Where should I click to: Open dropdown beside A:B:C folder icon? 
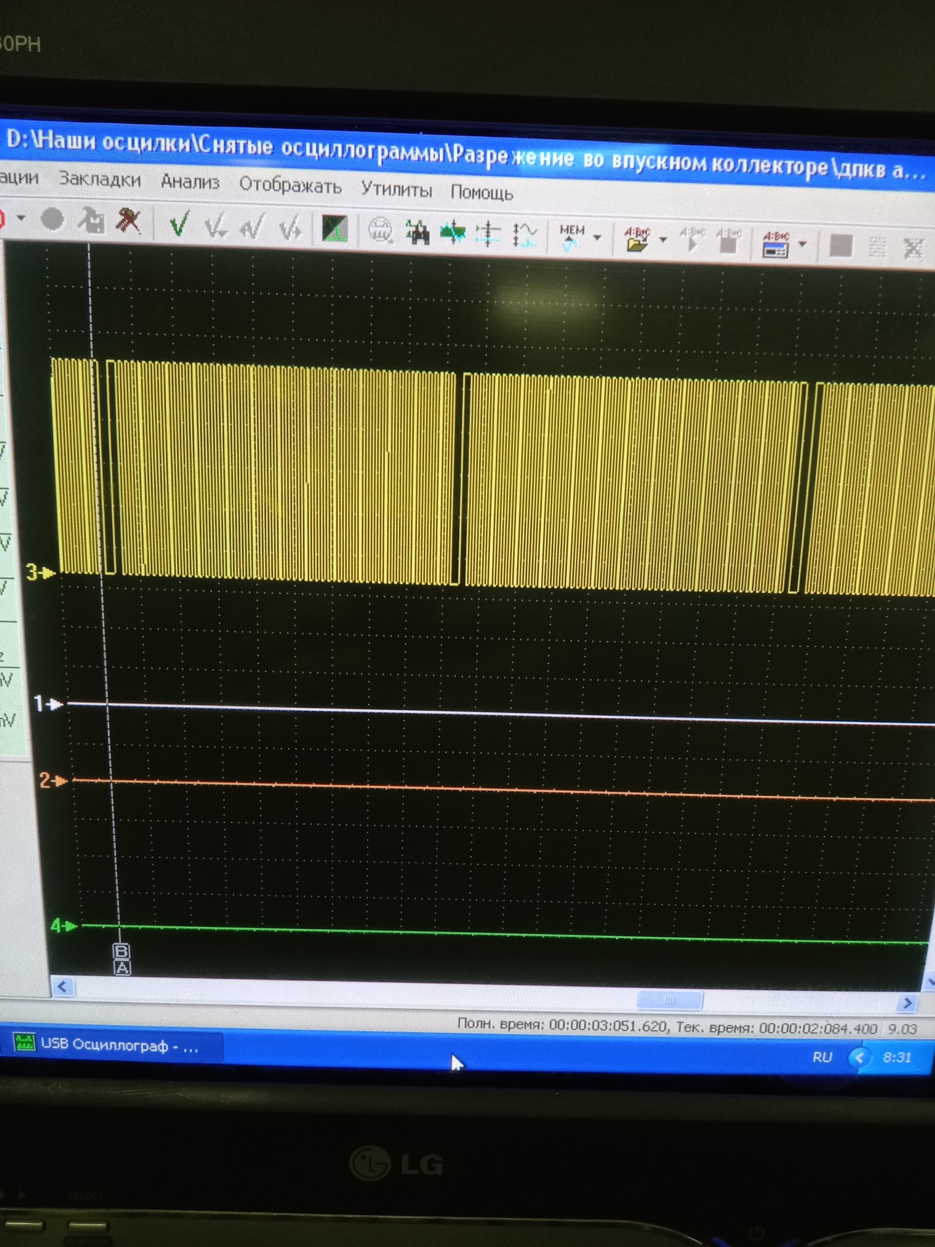coord(663,240)
